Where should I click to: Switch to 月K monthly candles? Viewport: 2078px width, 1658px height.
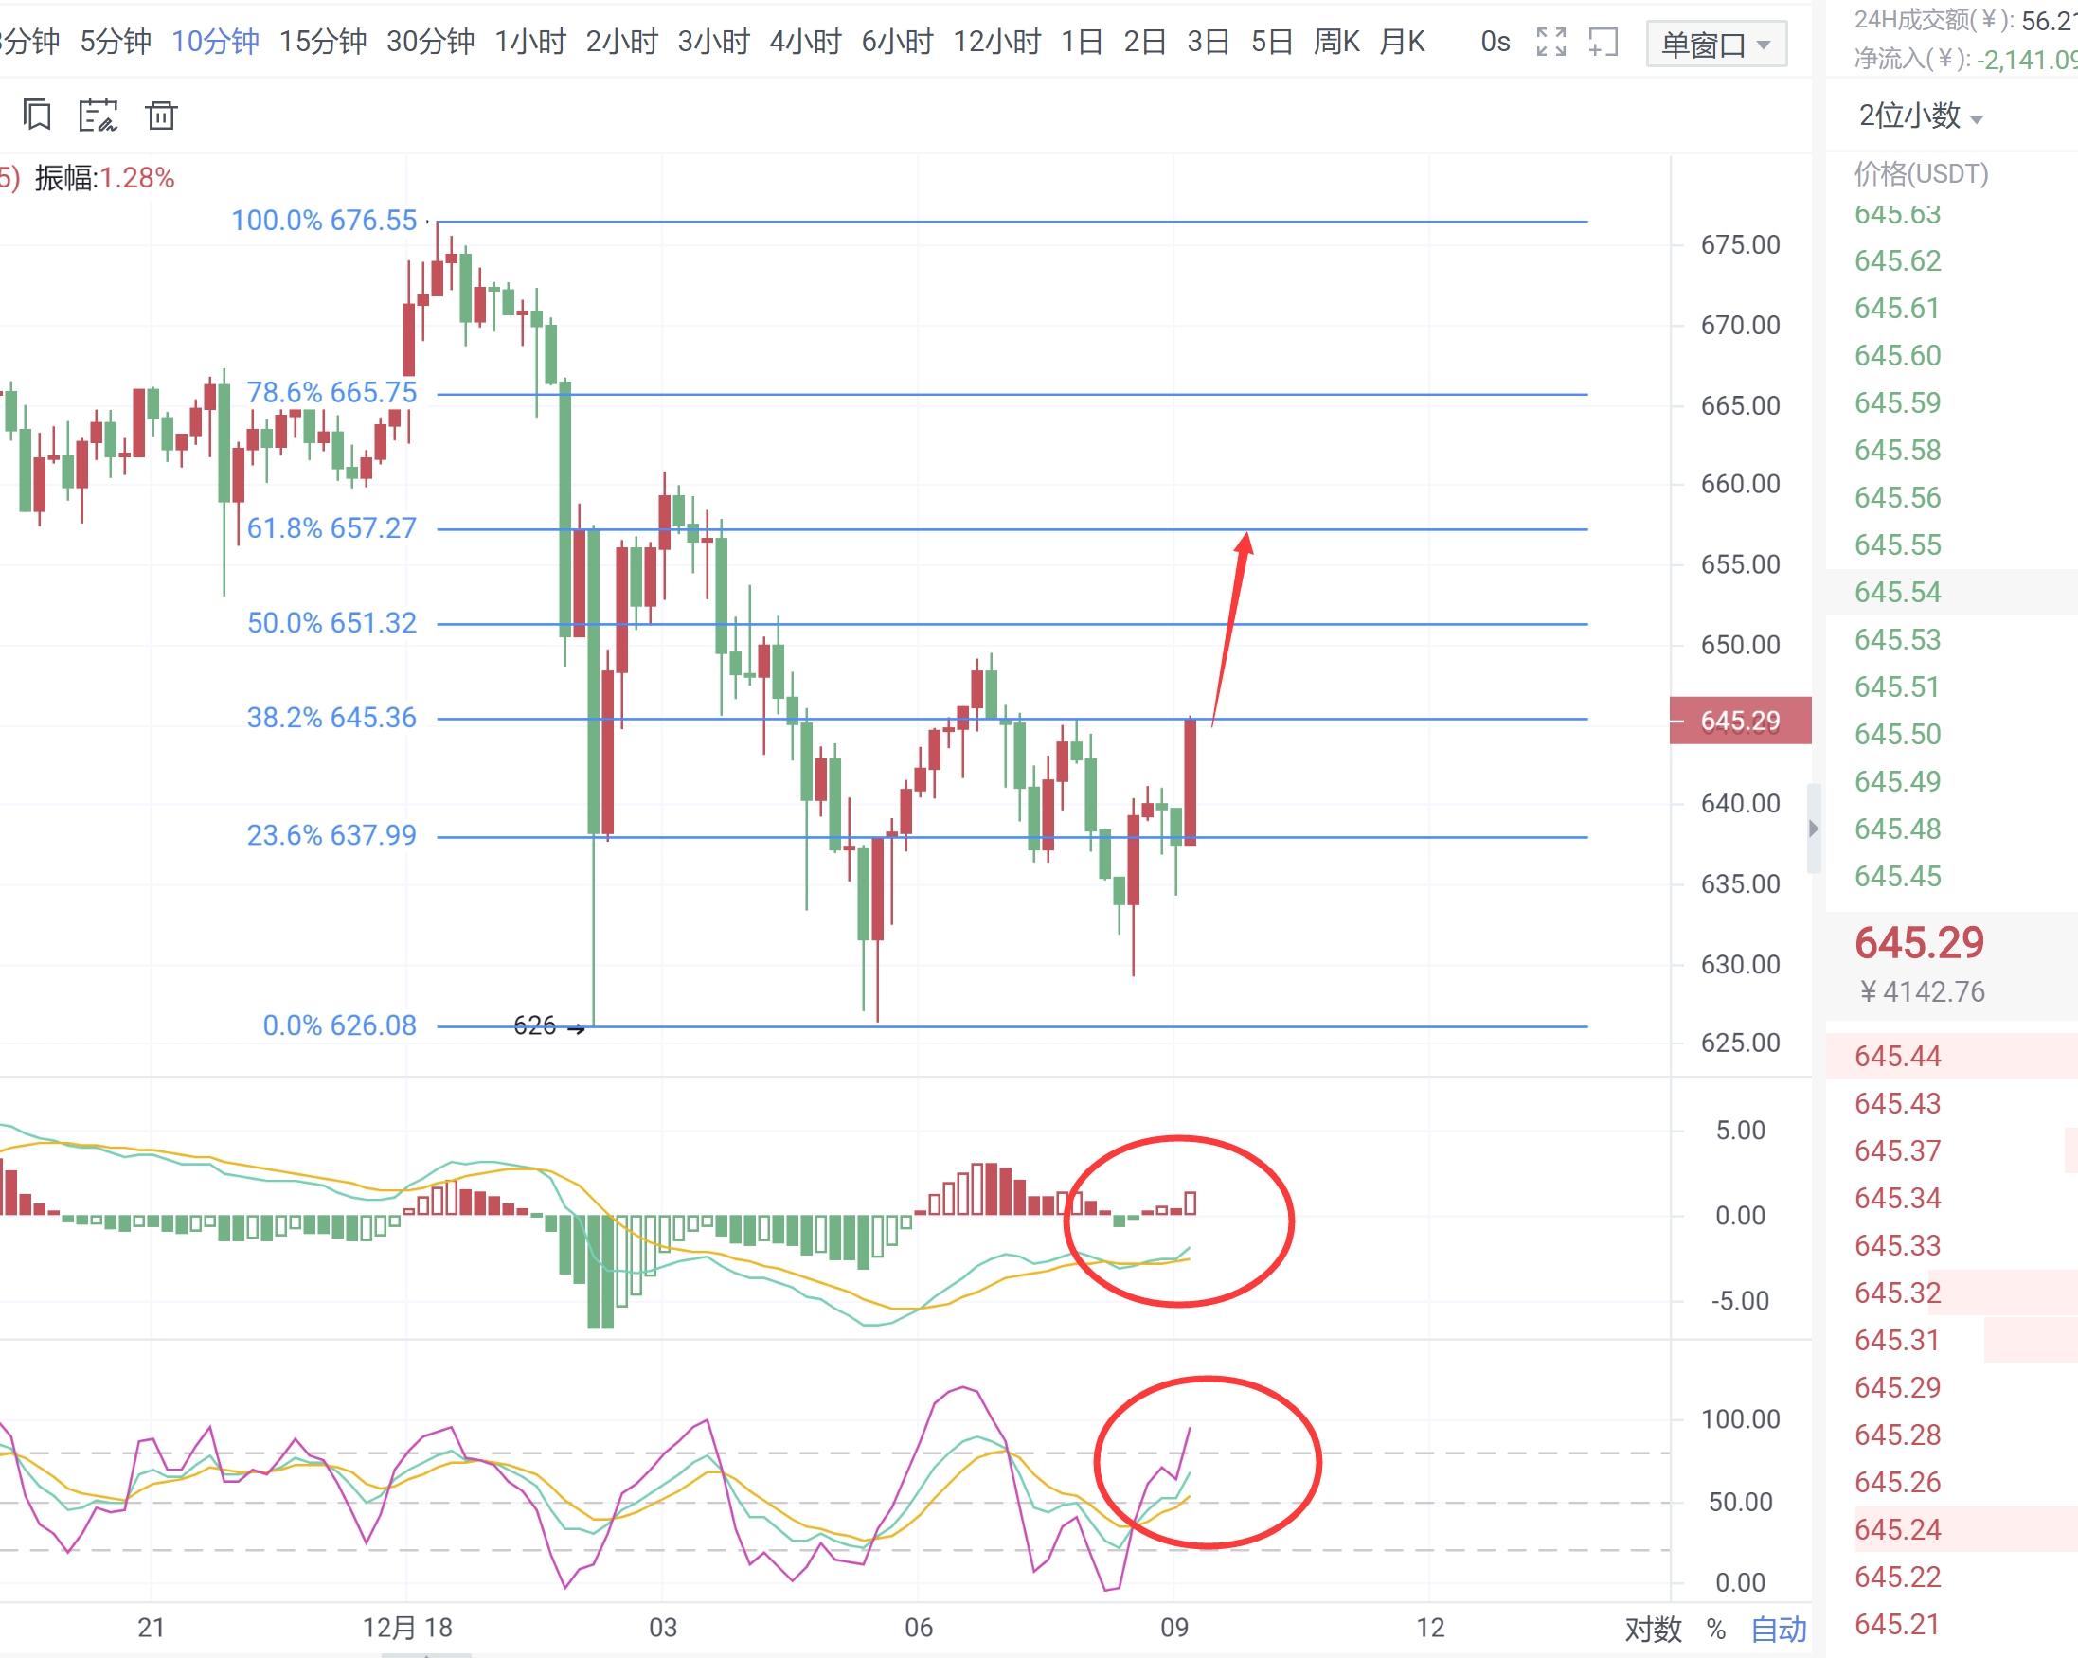tap(1403, 42)
